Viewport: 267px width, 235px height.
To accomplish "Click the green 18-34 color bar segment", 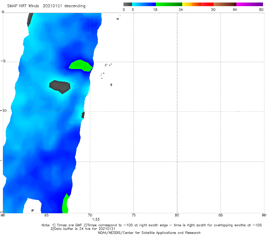I will point(169,4).
